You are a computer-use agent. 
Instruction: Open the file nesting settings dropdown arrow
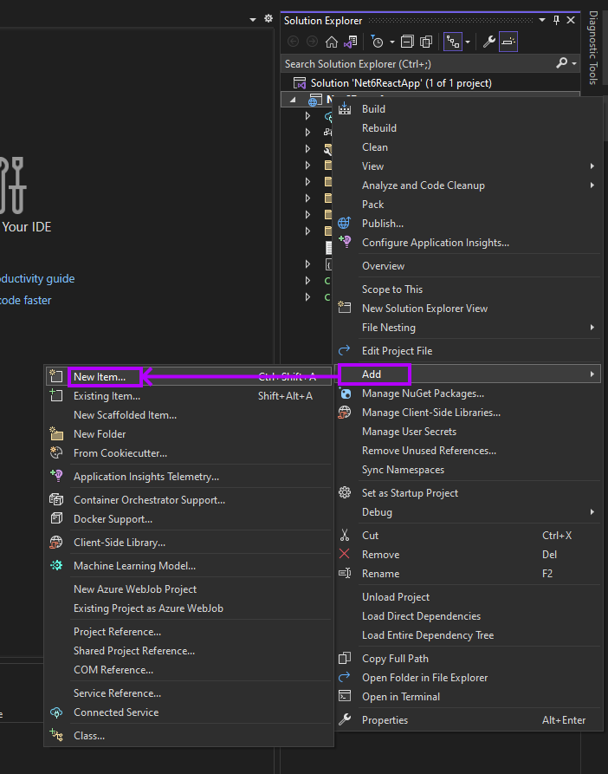point(468,42)
